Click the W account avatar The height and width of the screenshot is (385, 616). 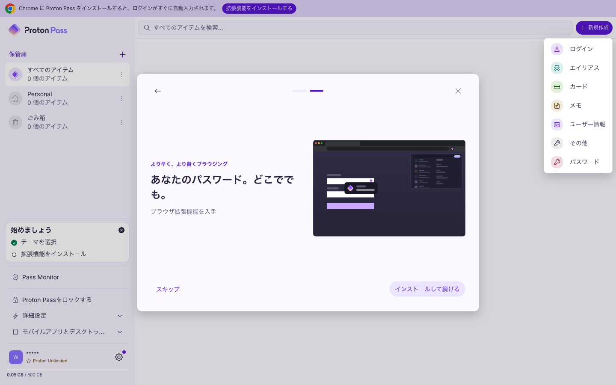pos(16,357)
